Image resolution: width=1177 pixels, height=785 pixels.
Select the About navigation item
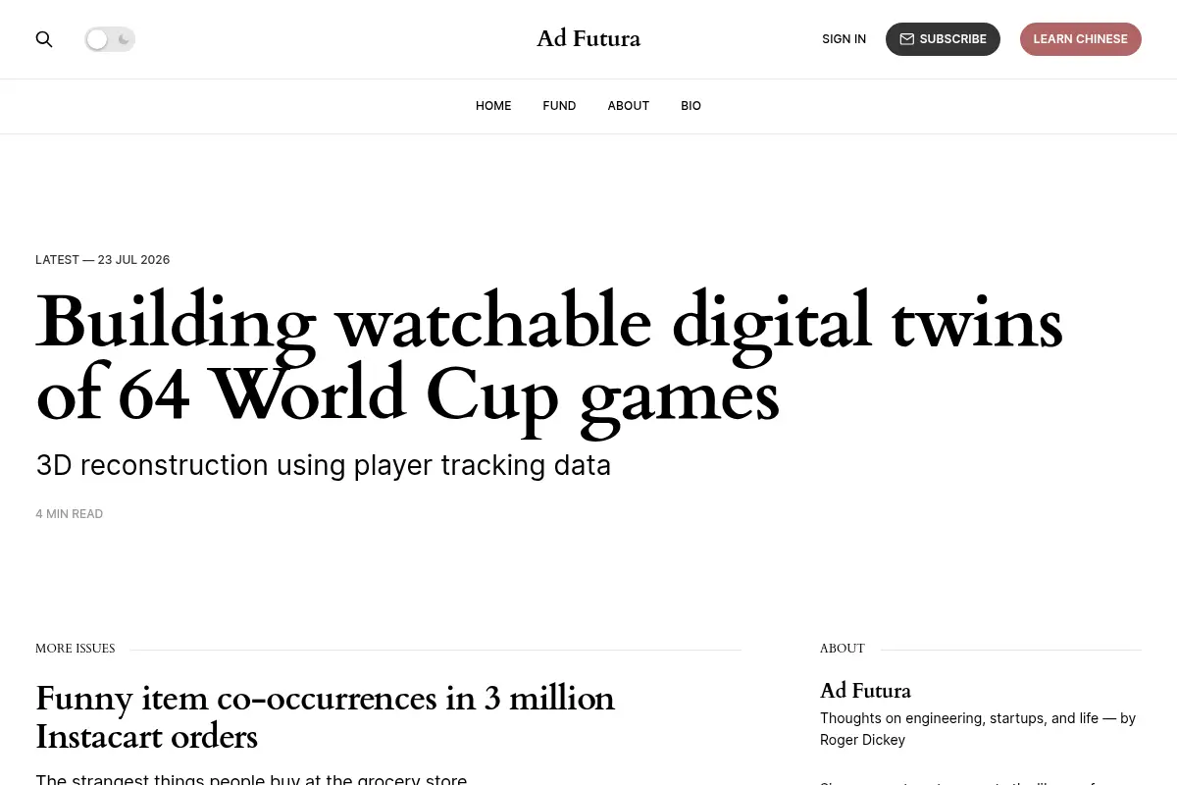628,106
